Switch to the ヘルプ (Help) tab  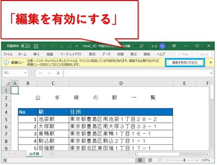click(161, 54)
